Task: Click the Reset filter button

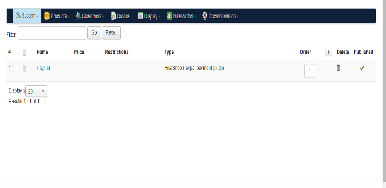Action: tap(111, 33)
